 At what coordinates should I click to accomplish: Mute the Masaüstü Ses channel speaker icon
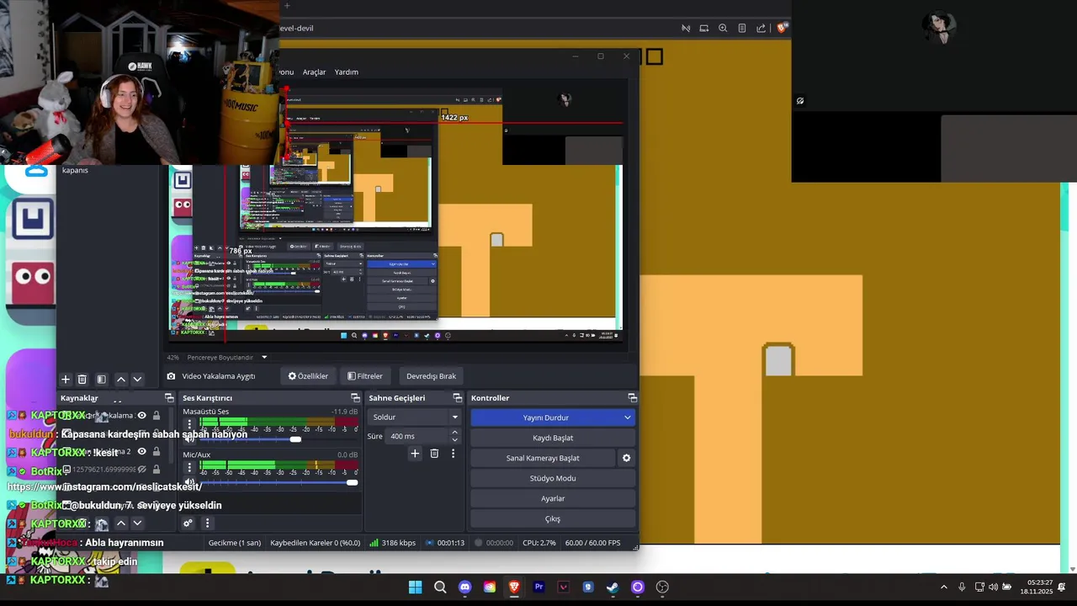point(189,439)
